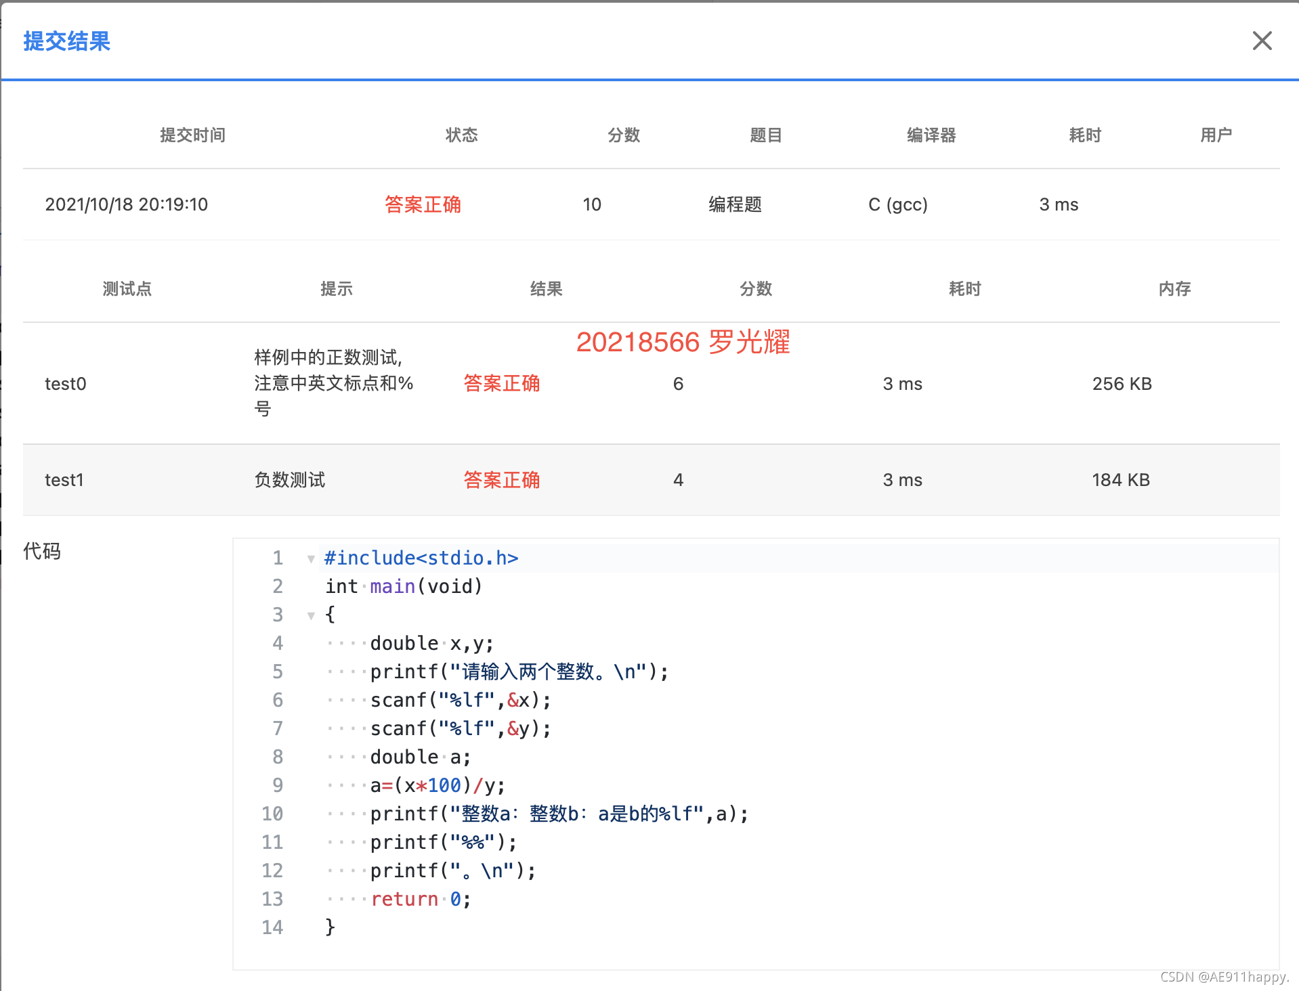Click the 答案正确 status in the submission row

click(423, 204)
